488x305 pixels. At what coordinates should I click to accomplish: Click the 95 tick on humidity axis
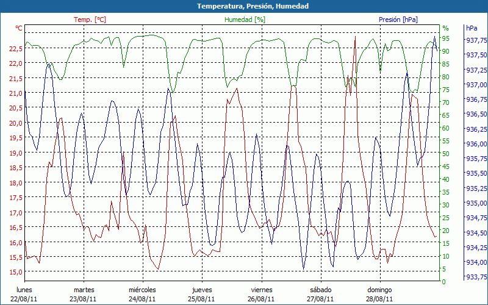coord(445,38)
